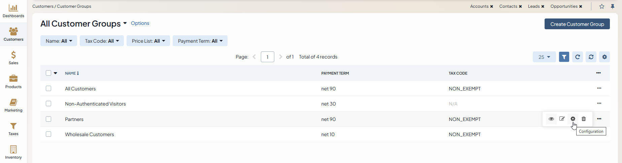Tick the Wholesale Customers checkbox
Viewport: 622px width, 163px height.
pos(48,134)
